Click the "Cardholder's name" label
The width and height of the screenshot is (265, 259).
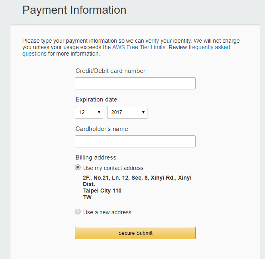pos(101,129)
